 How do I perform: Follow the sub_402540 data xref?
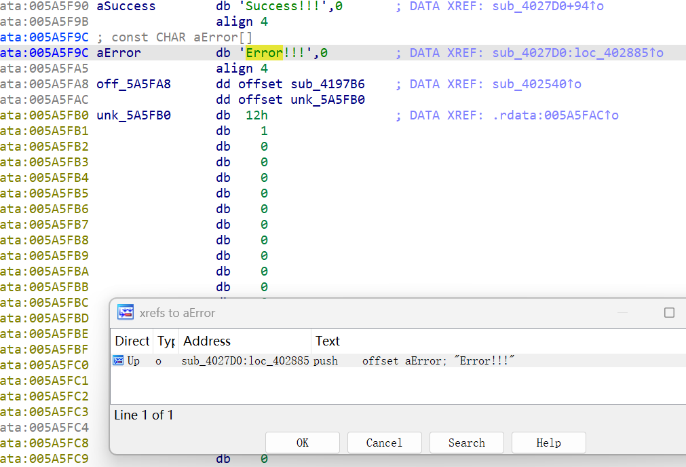point(537,84)
